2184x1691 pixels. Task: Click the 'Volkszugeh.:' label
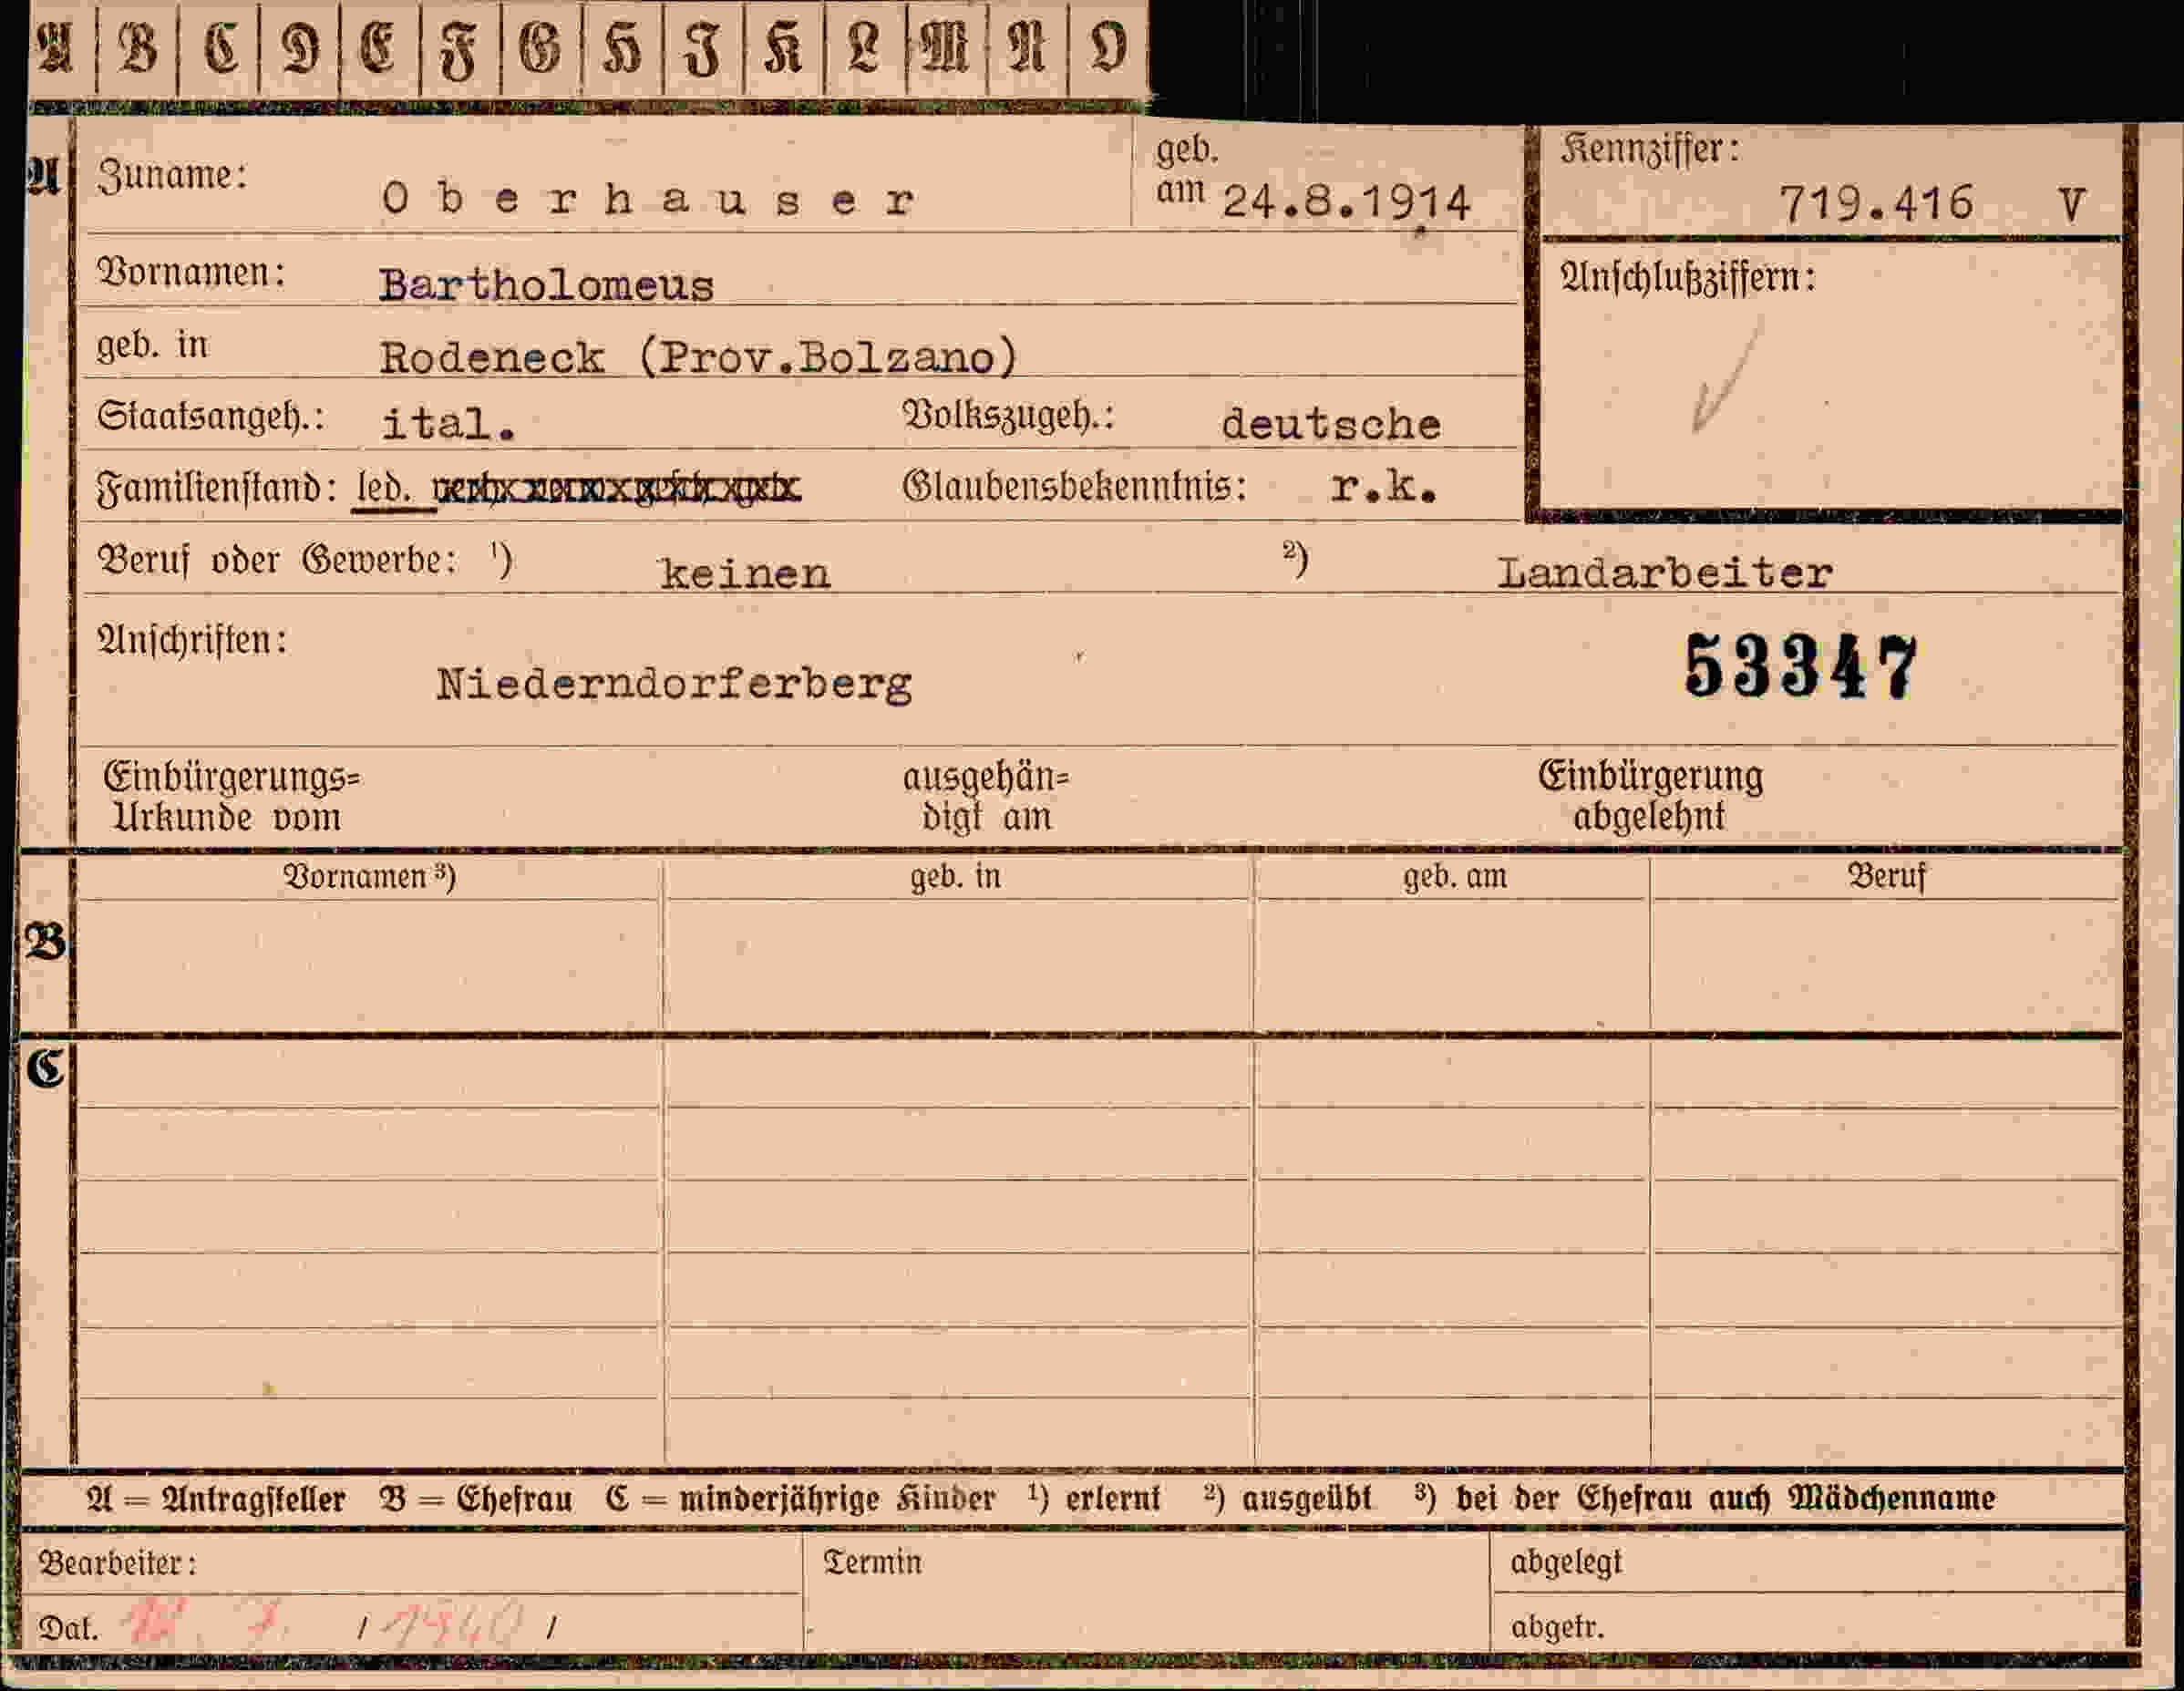click(1008, 417)
